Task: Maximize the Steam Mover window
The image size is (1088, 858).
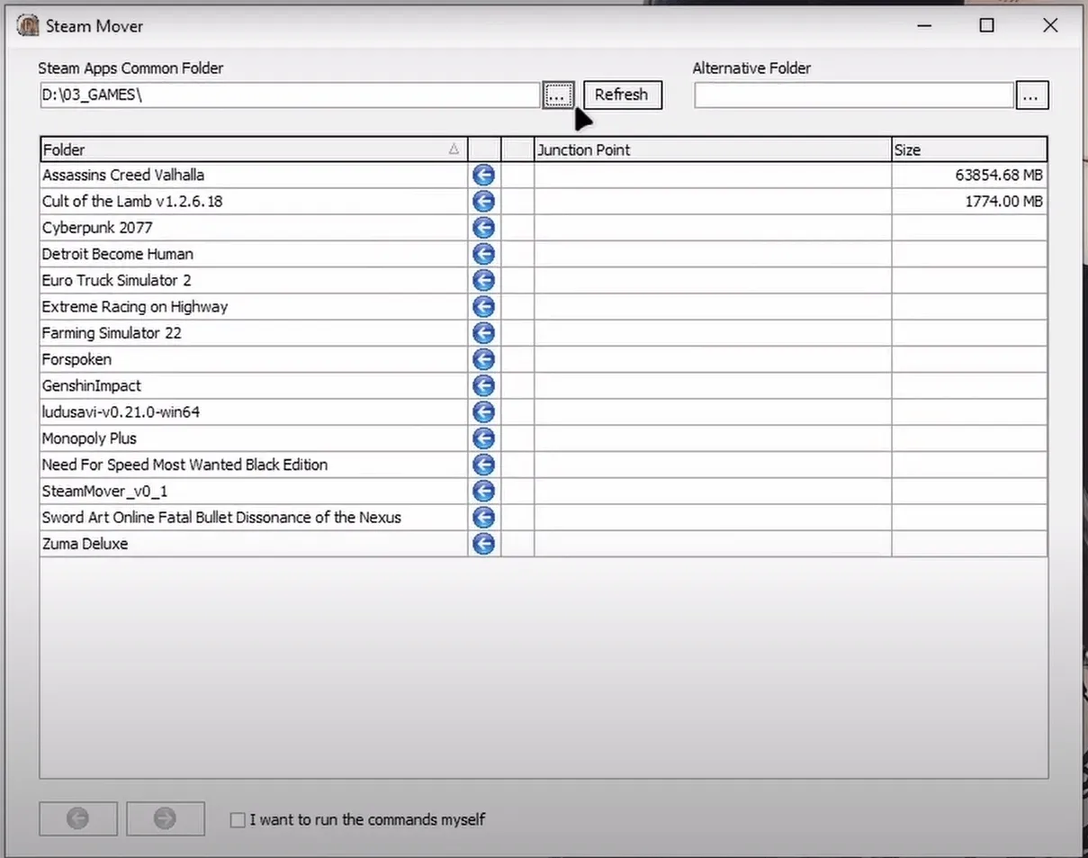Action: click(986, 25)
